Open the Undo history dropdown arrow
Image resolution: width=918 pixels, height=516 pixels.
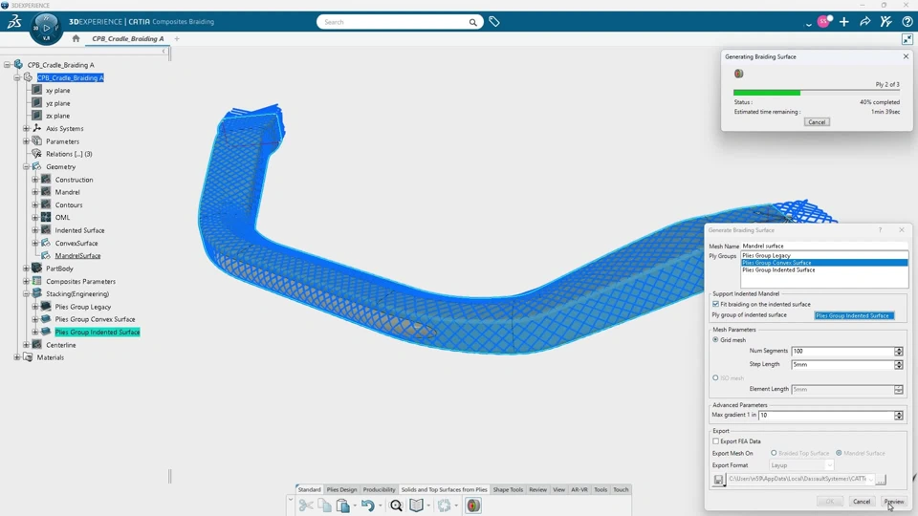(380, 506)
